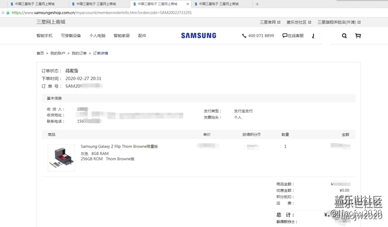Click the 数量 column header
Image resolution: width=388 pixels, height=227 pixels.
point(285,135)
